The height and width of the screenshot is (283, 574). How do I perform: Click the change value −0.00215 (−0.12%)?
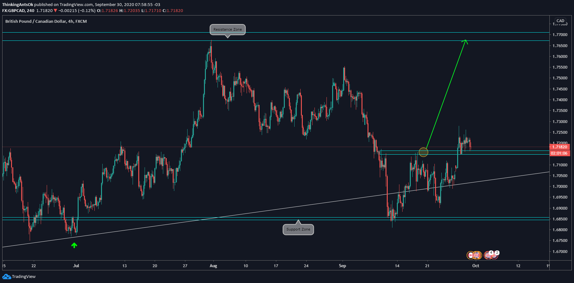tap(77, 11)
